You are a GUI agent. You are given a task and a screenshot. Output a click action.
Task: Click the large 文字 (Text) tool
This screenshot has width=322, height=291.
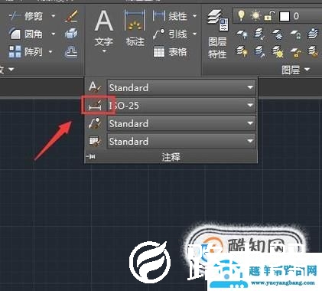(x=104, y=29)
